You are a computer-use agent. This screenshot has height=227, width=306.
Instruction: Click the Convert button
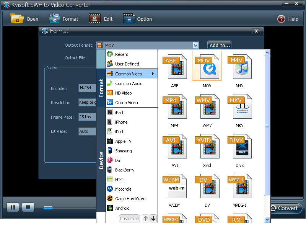pos(285,208)
